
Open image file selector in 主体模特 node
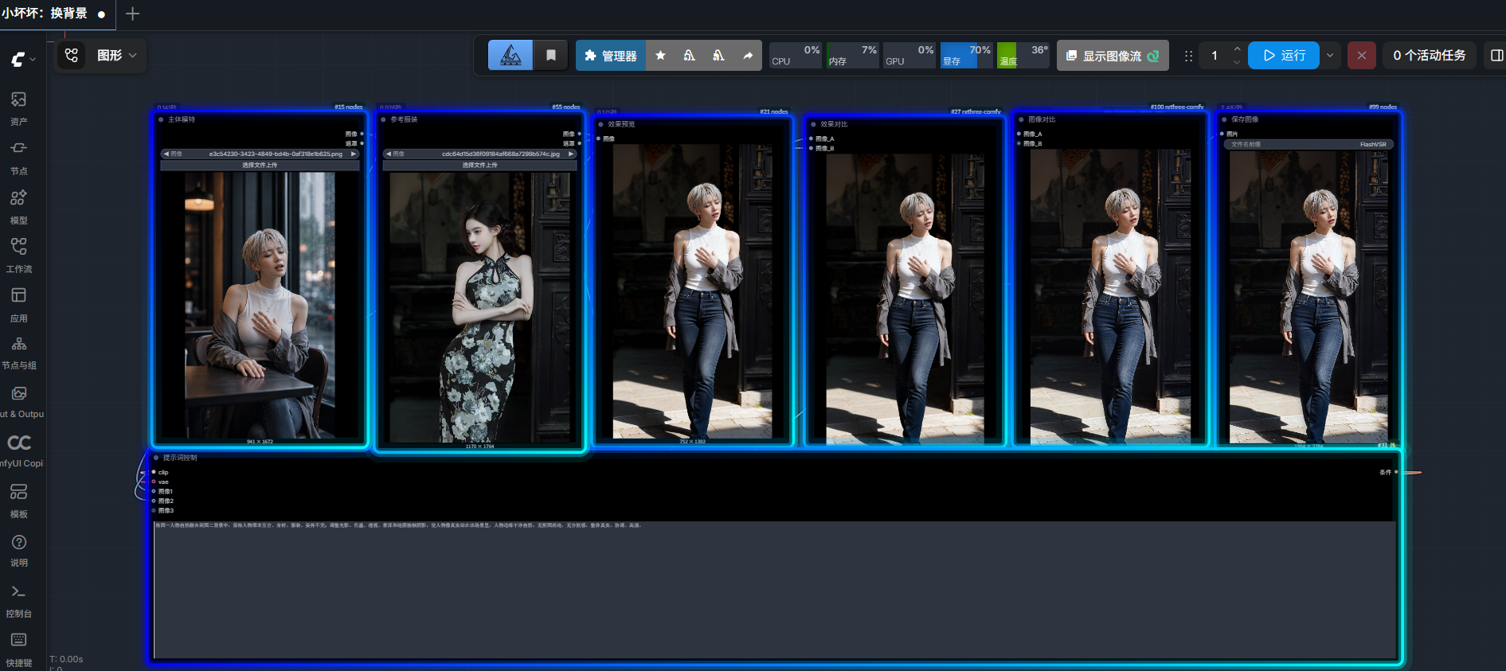click(260, 154)
